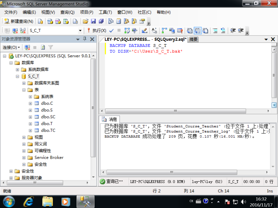
Task: Open Windows Explorer from the taskbar
Action: (x=48, y=202)
